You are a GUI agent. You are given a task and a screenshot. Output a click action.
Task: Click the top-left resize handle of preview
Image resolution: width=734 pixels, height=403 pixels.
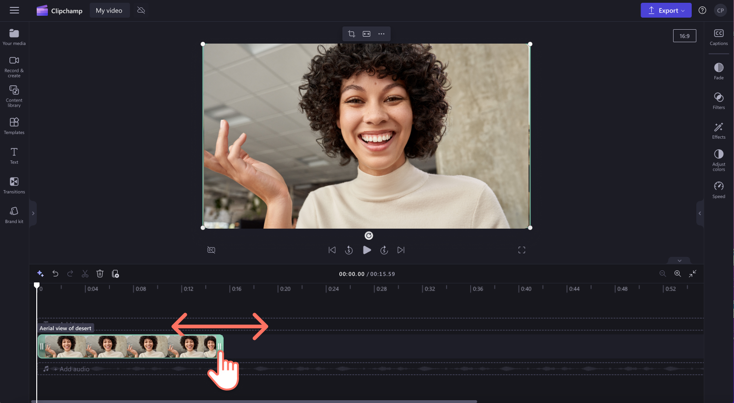tap(203, 44)
